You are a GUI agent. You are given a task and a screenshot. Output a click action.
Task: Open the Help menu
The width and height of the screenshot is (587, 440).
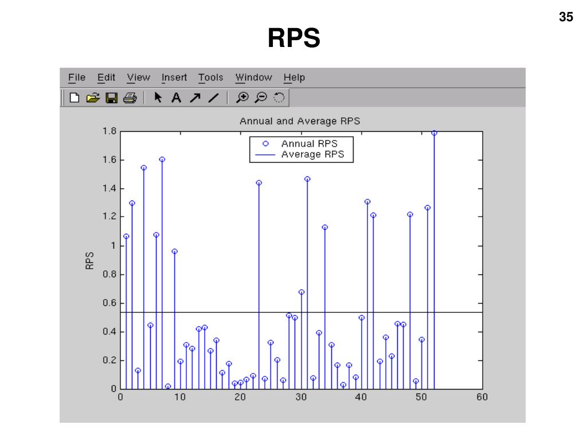tap(294, 78)
